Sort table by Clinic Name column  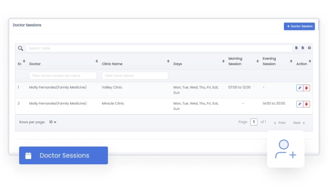click(x=168, y=61)
